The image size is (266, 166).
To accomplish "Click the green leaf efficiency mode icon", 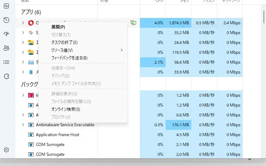I will (x=133, y=23).
